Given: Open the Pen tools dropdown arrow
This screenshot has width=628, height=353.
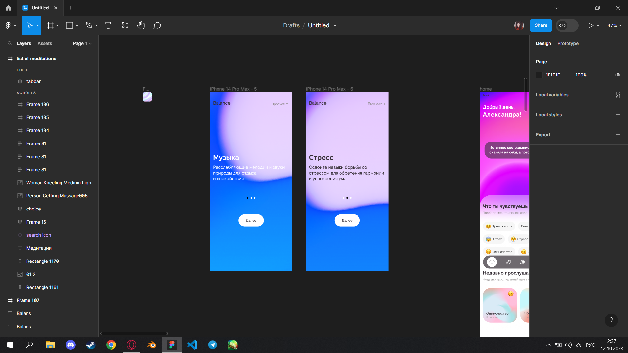Looking at the screenshot, I should [96, 25].
